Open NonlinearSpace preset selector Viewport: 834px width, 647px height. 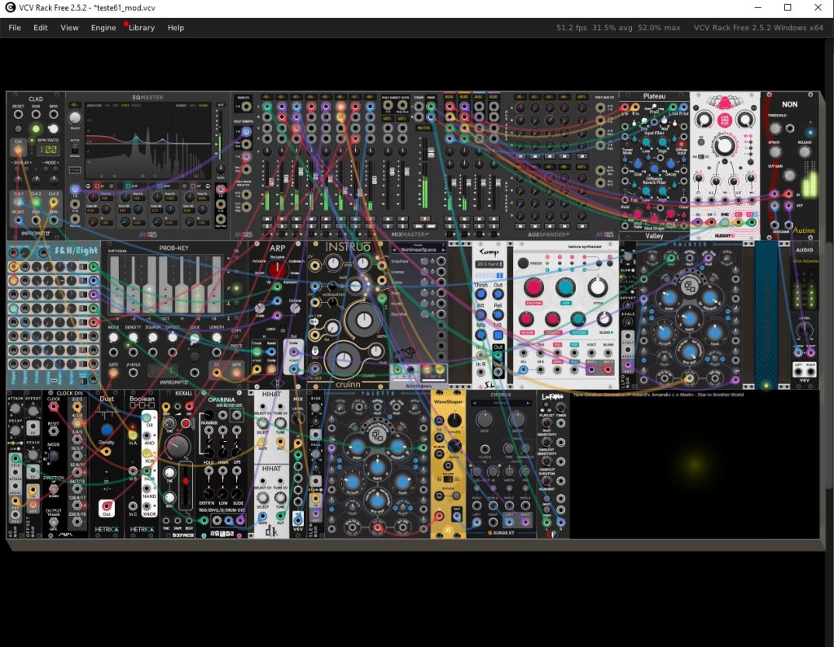418,249
